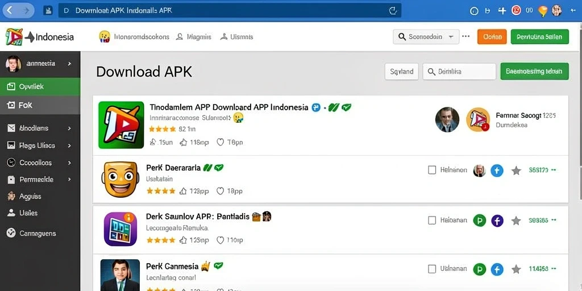Tick the checkbox in Derk Saunlov APP row
Screen dimensions: 582x291
coord(432,220)
